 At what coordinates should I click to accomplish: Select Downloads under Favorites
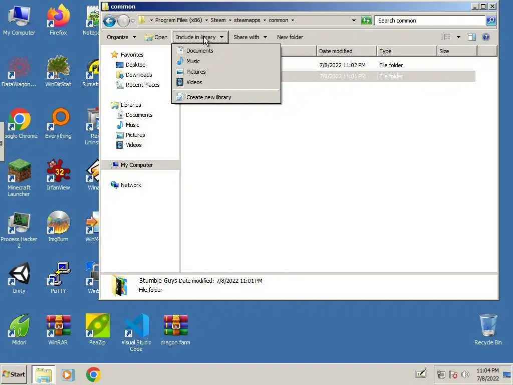pyautogui.click(x=138, y=75)
